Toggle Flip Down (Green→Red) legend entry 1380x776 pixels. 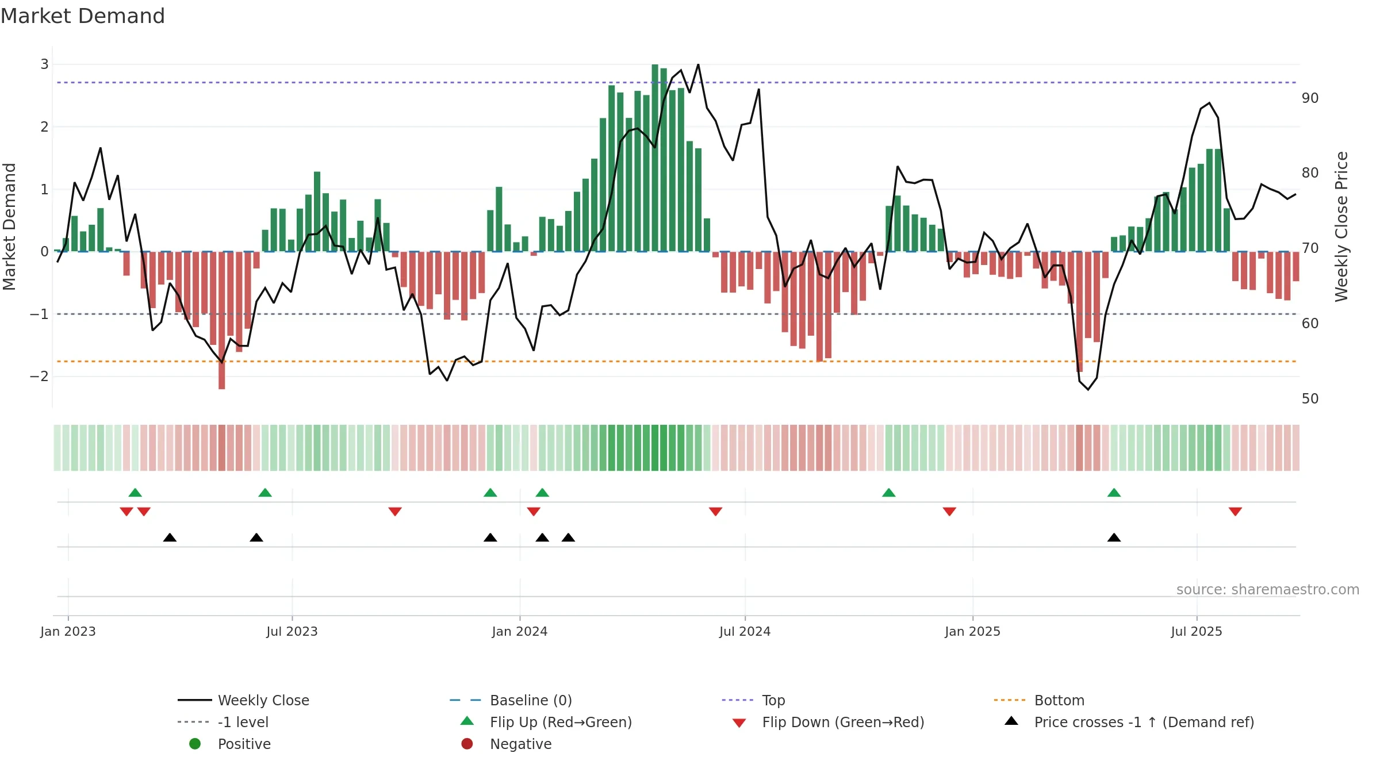point(828,722)
